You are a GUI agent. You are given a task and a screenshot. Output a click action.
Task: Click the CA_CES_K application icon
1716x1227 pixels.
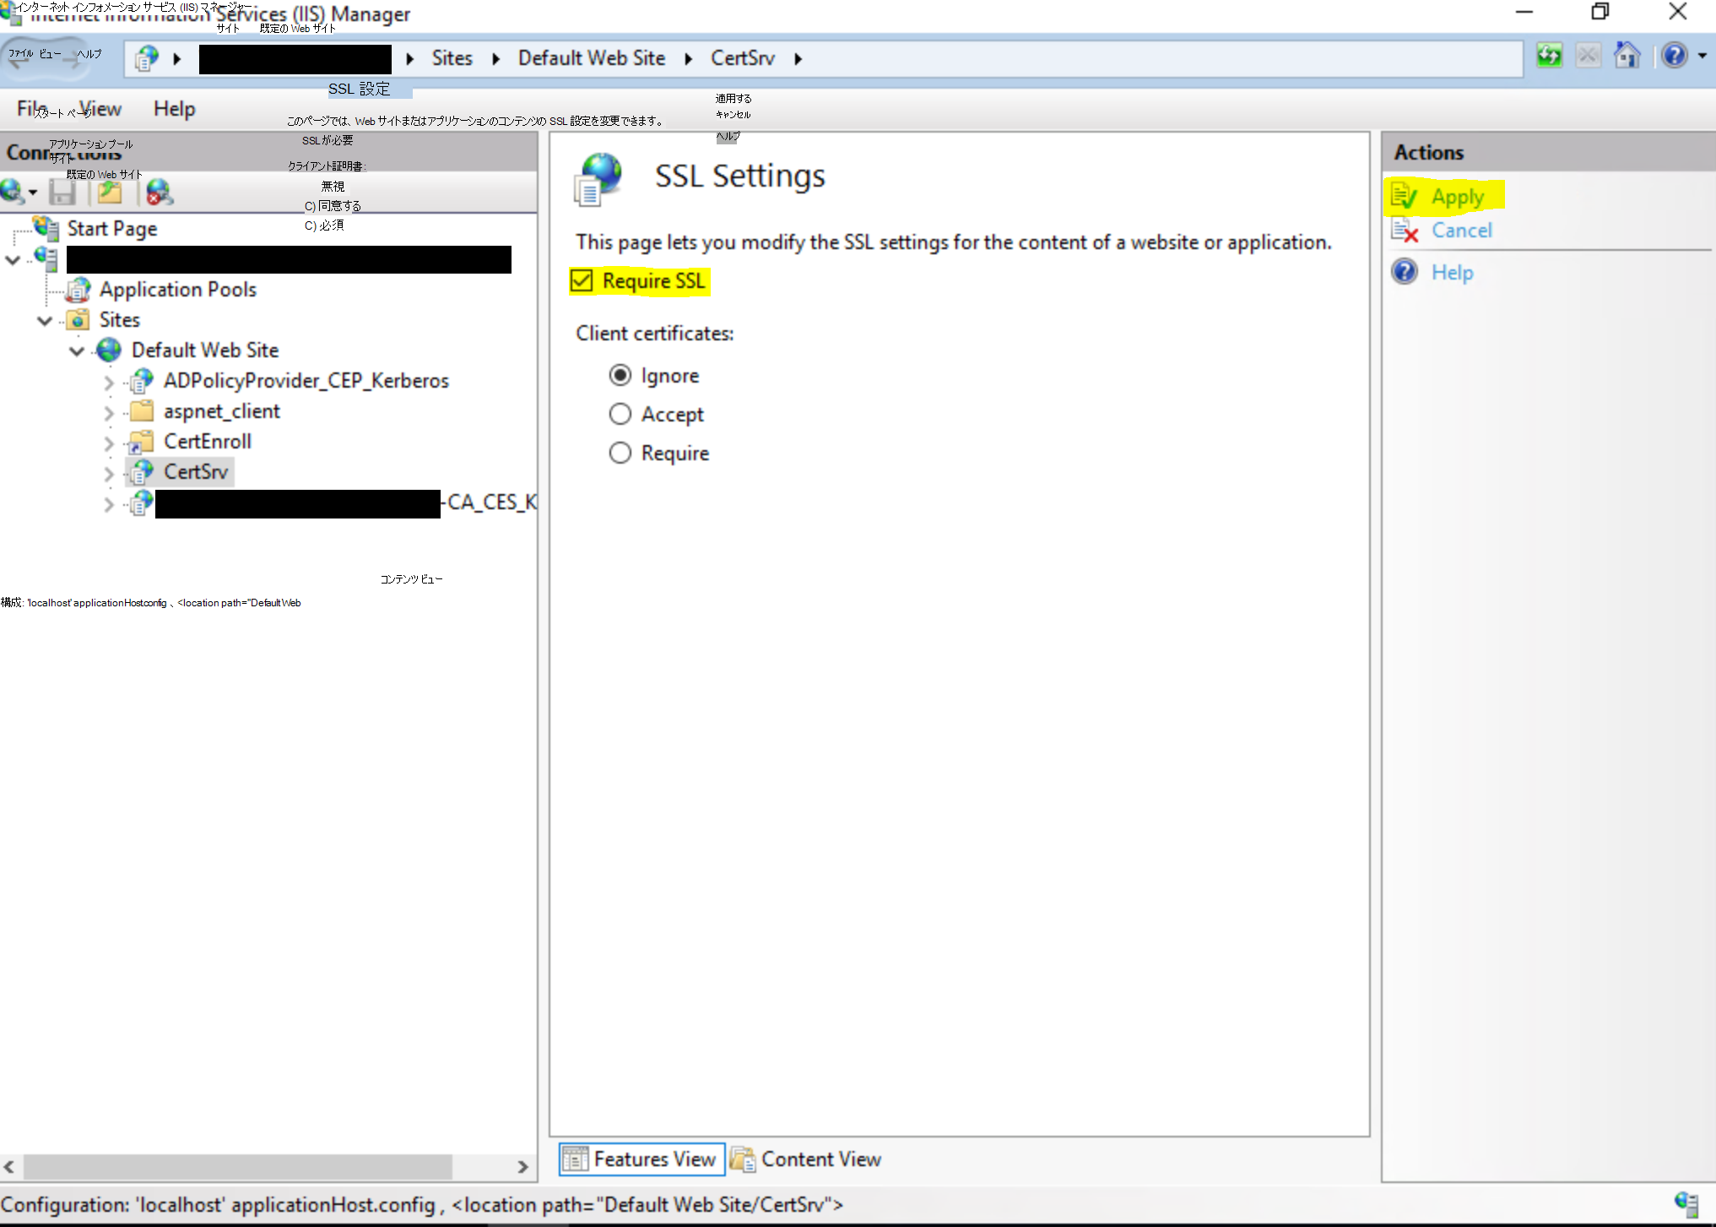coord(141,502)
